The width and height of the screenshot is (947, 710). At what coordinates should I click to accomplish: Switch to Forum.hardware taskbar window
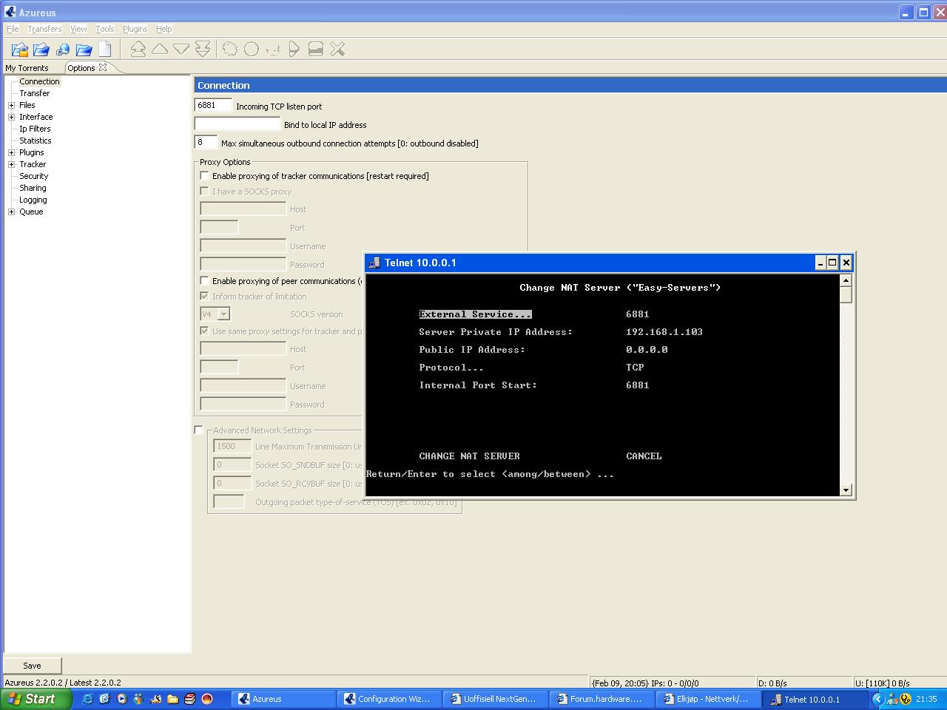(x=602, y=699)
